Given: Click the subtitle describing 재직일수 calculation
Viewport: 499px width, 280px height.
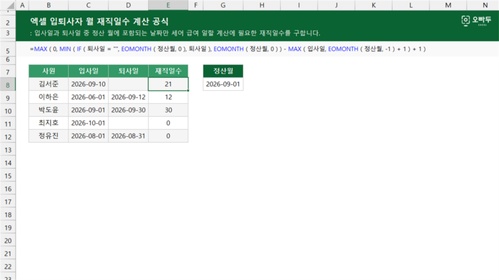Looking at the screenshot, I should click(x=175, y=33).
